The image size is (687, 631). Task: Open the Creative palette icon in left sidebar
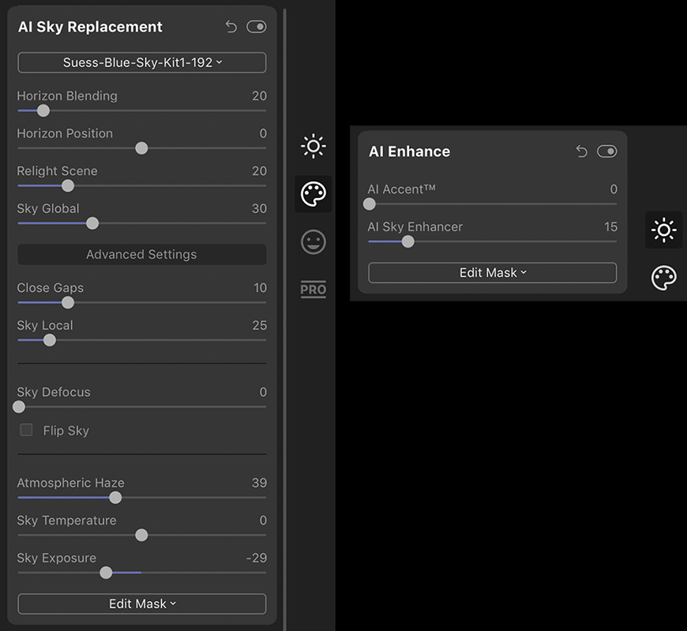point(313,194)
